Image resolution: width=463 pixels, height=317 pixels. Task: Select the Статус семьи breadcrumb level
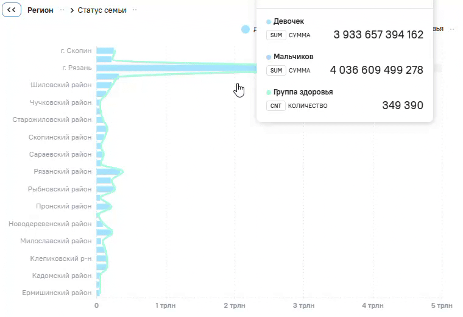pos(102,10)
